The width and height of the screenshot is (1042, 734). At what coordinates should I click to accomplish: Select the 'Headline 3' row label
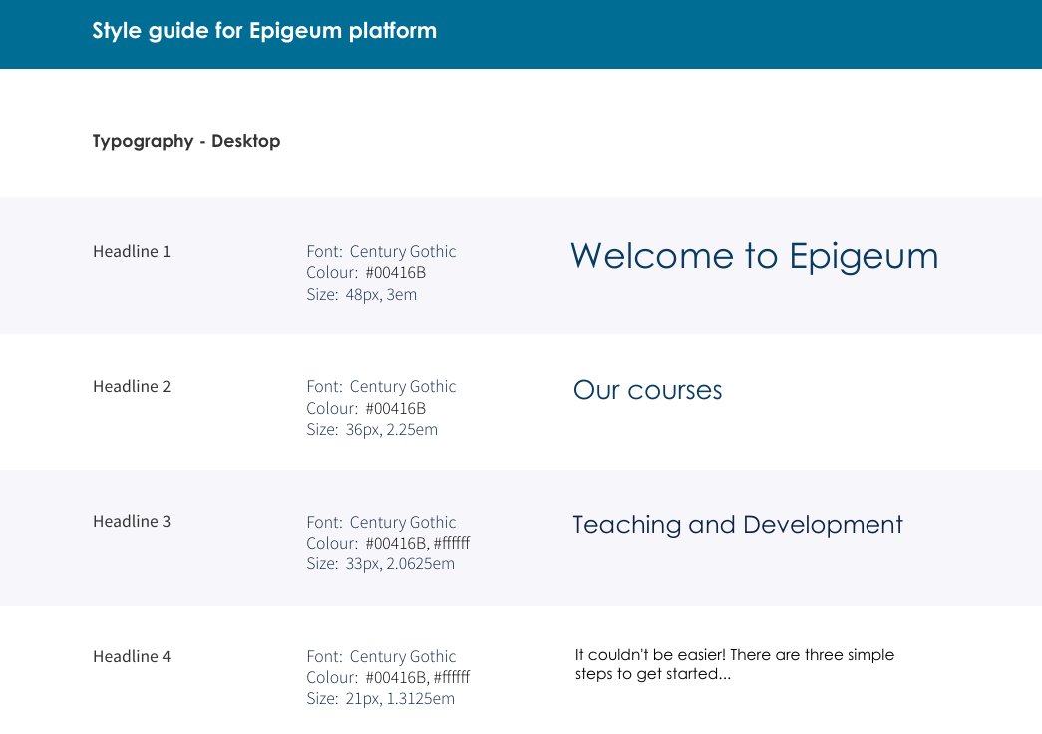(x=132, y=521)
